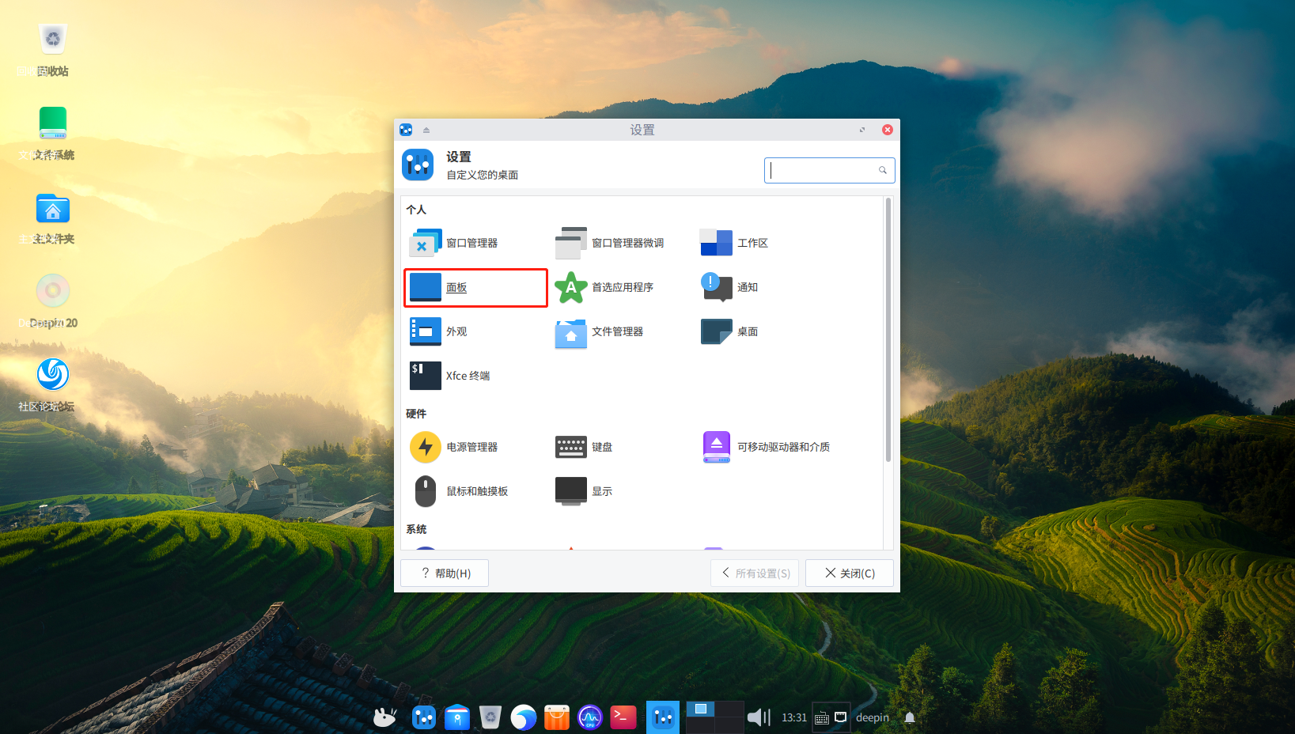Click the 帮助(H) help button
1295x734 pixels.
pyautogui.click(x=445, y=573)
